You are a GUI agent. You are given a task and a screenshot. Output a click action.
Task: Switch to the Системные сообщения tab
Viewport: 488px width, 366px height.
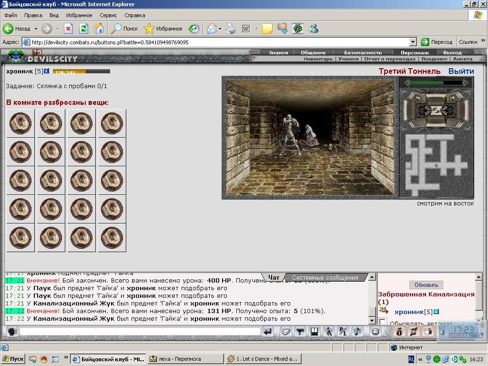pos(325,277)
